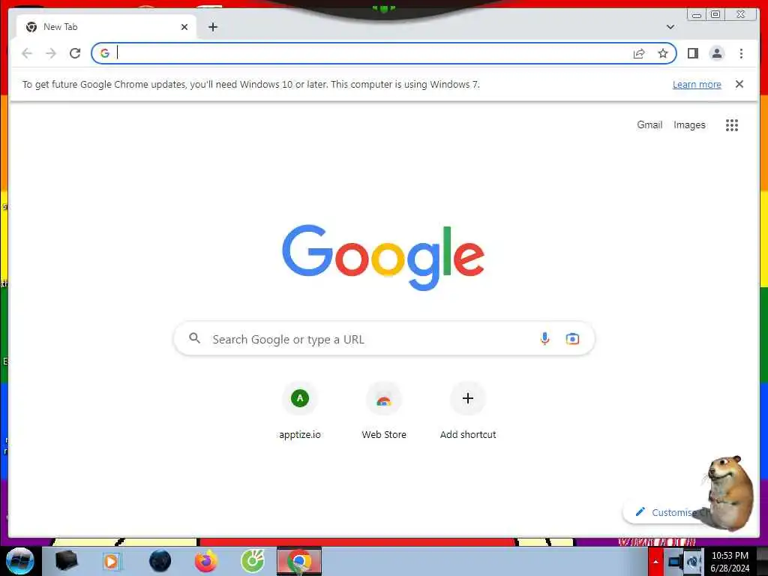Open the network tray icon
Screen dimensions: 768x576
[676, 562]
